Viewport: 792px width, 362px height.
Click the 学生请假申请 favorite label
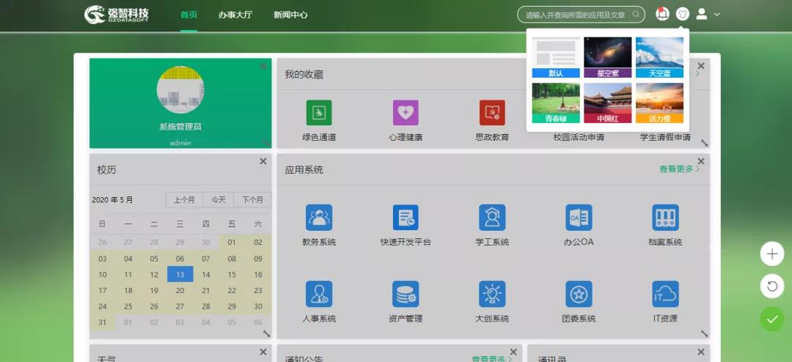665,137
